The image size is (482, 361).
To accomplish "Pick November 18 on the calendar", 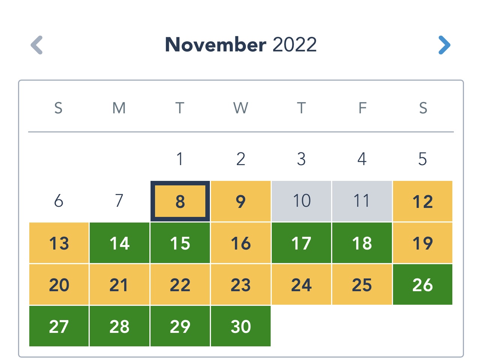I will point(362,243).
